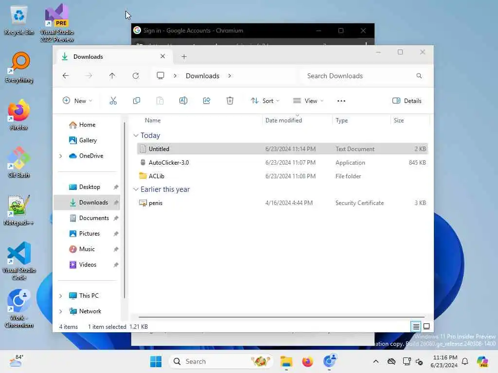Go back with the left arrow

pos(66,76)
